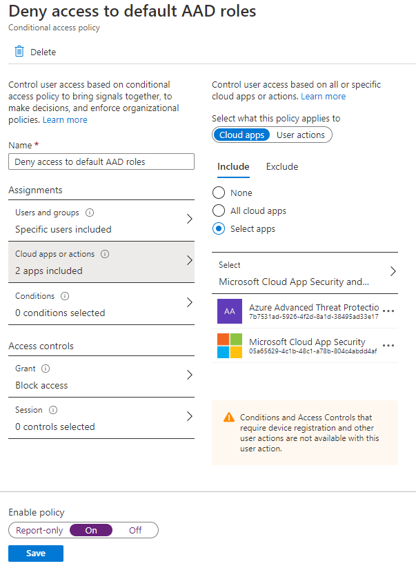Click the Save button

[x=36, y=553]
